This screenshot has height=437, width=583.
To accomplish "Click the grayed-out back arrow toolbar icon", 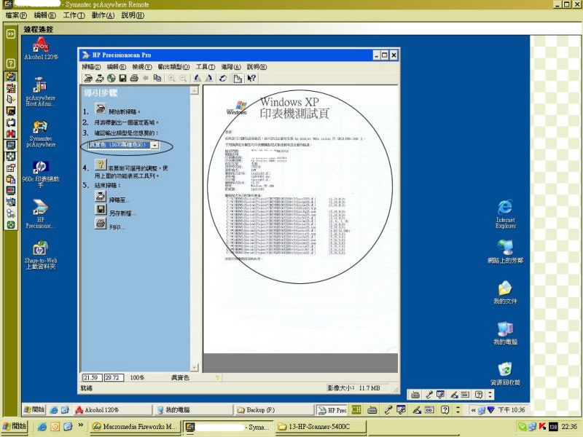I will [146, 79].
